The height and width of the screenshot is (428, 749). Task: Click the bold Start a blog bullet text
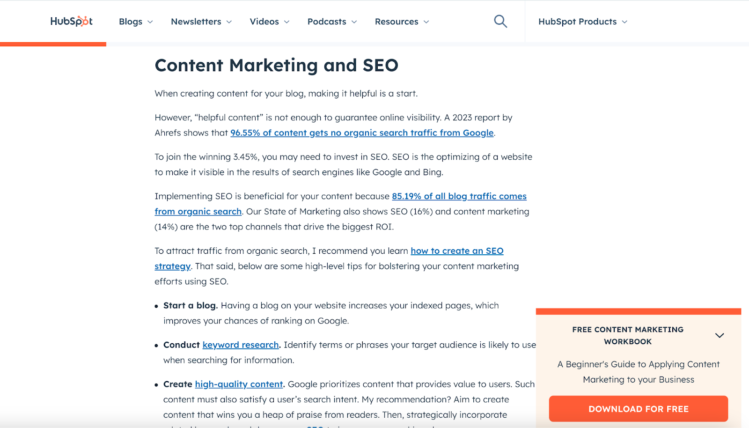click(190, 306)
